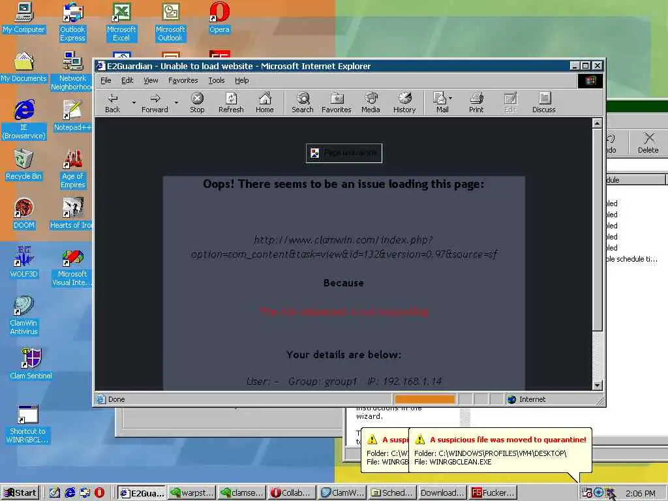The height and width of the screenshot is (501, 668).
Task: Open the Tools menu
Action: 217,80
